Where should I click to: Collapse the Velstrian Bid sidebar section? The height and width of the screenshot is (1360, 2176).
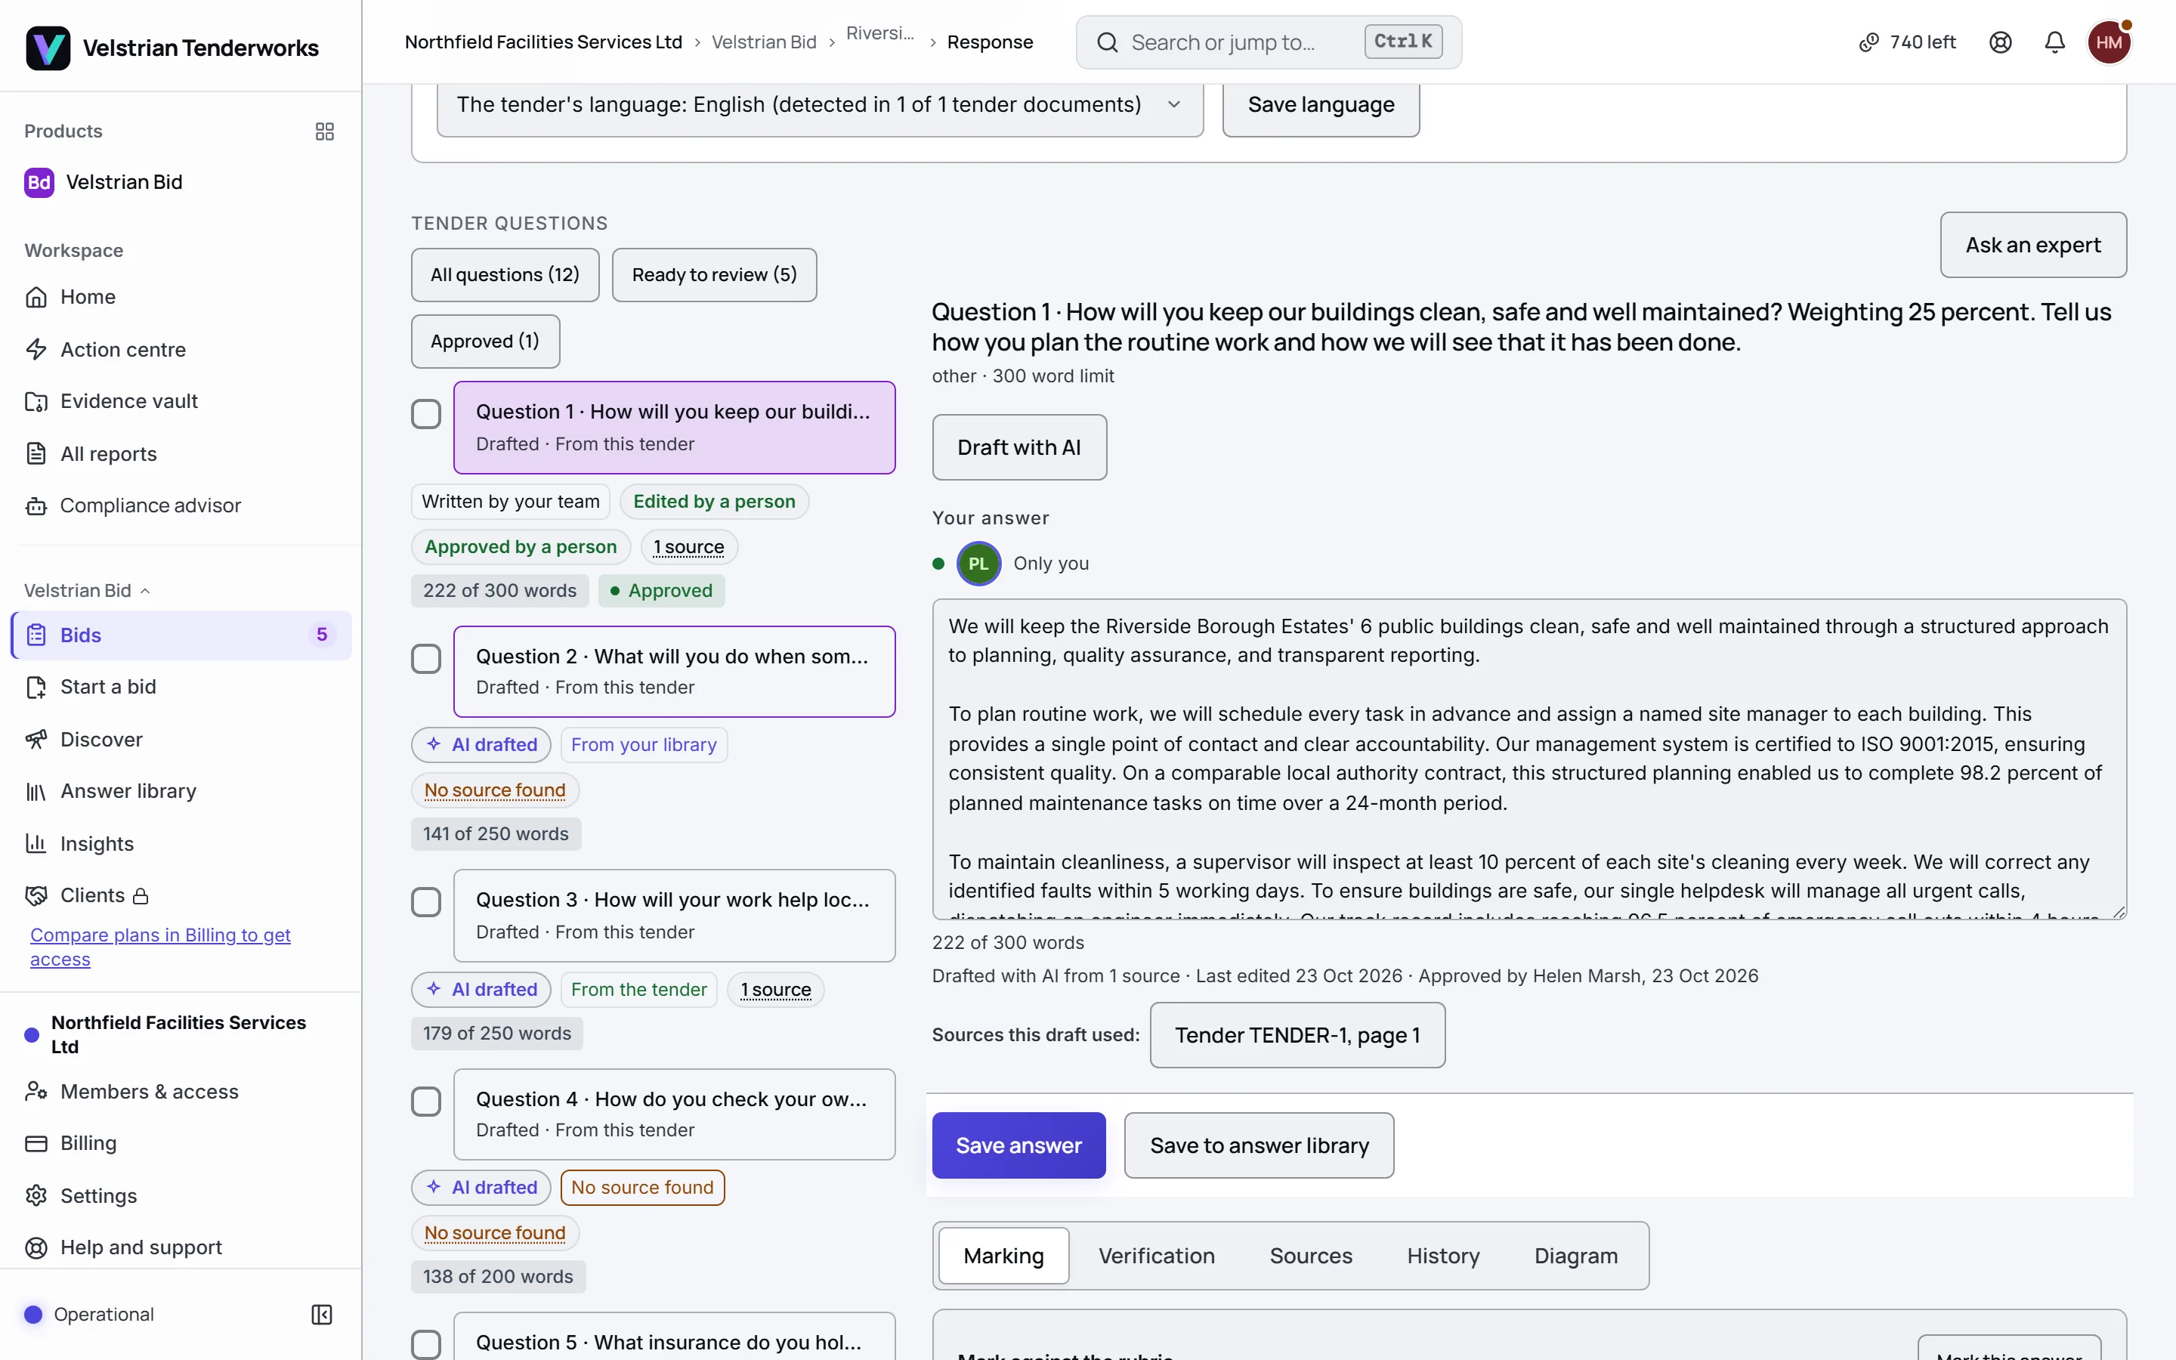point(87,590)
